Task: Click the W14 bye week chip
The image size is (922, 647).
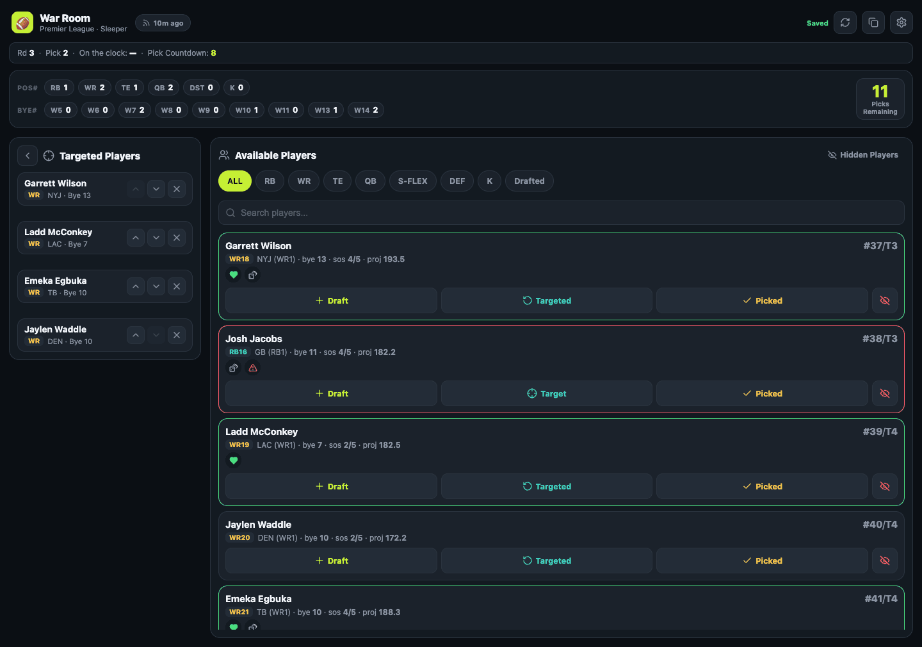Action: point(366,110)
